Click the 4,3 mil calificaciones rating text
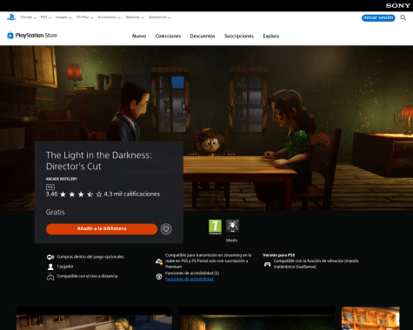Screen dimensions: 413x330 (x=132, y=194)
